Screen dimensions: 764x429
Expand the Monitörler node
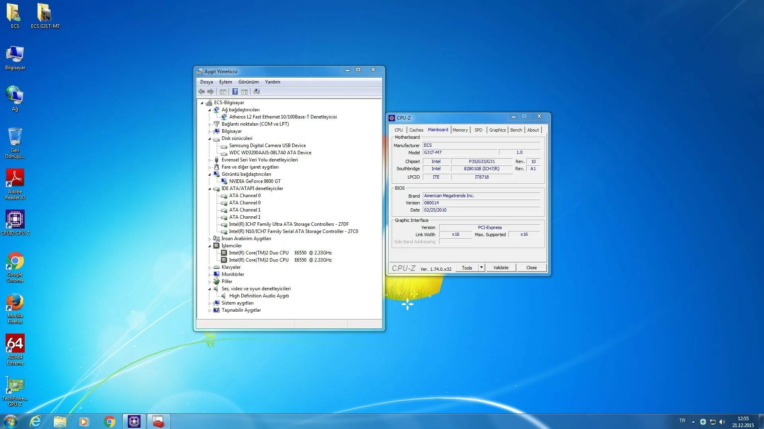[209, 275]
